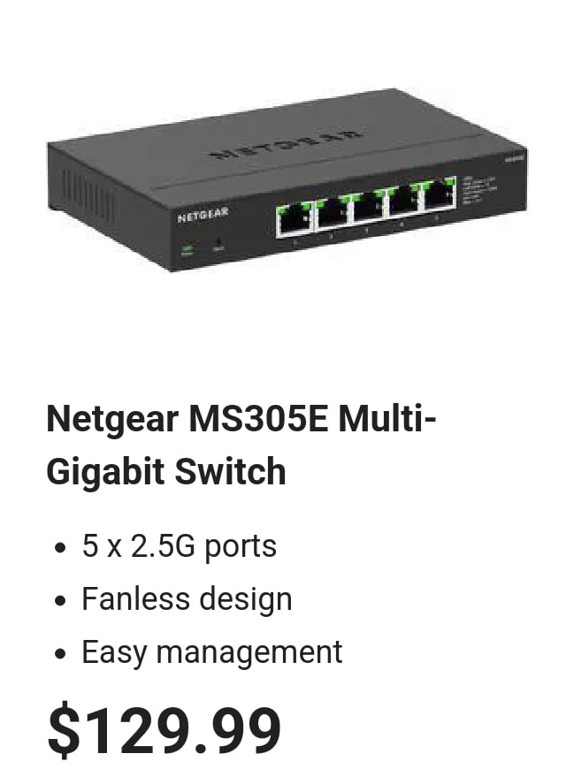Click the small model label on the switch top
The height and width of the screenshot is (769, 574).
514,158
